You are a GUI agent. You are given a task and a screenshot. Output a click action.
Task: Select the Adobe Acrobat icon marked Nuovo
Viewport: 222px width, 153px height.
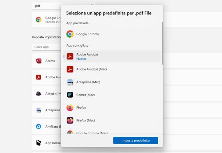click(70, 56)
